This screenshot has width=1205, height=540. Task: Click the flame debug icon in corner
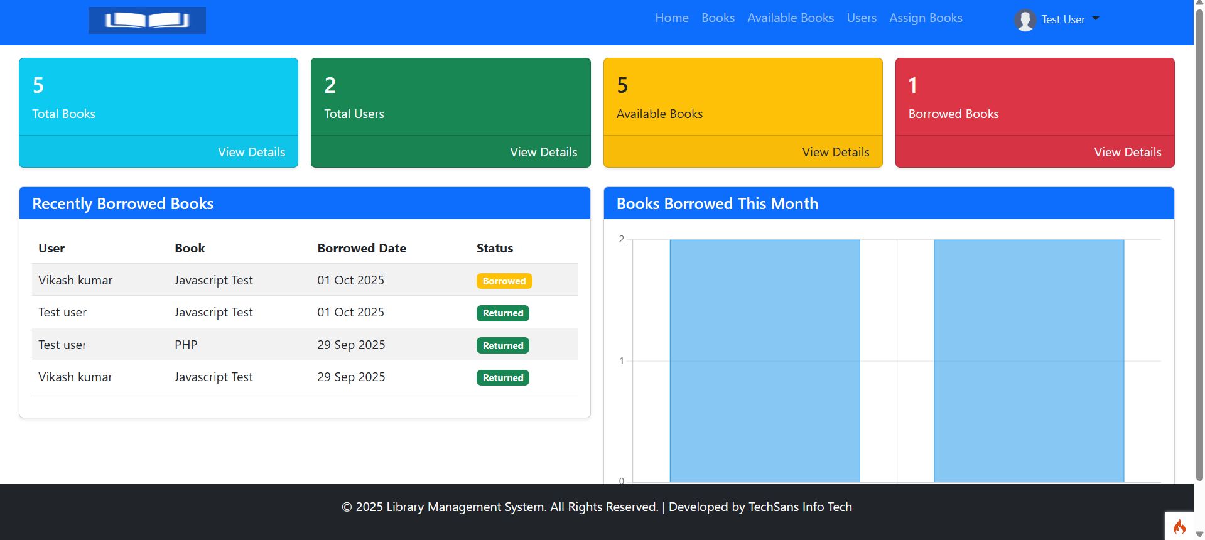coord(1179,527)
